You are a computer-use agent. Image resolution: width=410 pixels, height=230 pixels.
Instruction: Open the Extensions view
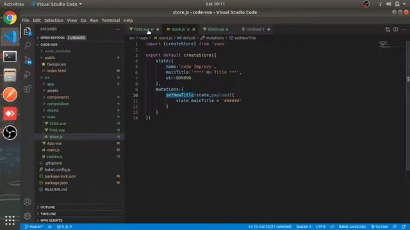27,89
